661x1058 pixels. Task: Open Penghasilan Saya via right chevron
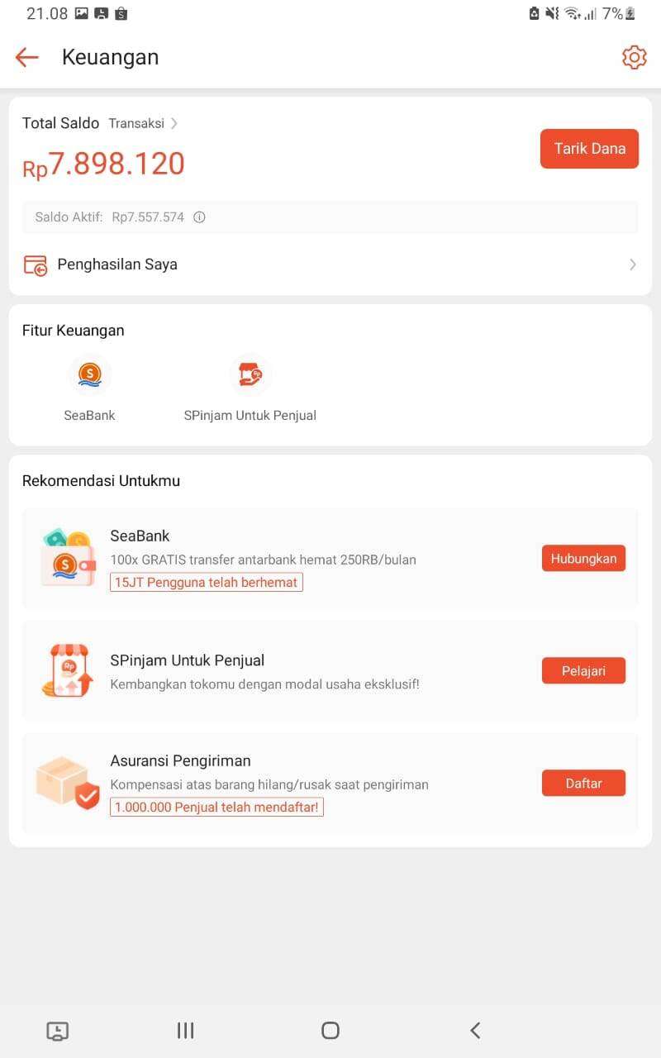point(633,264)
